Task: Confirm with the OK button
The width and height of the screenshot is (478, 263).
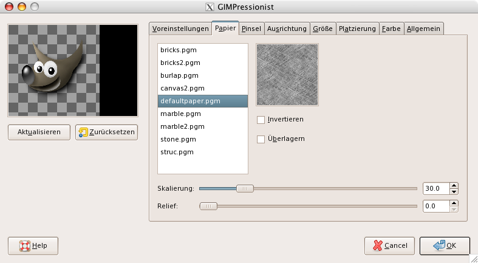Action: pos(445,246)
